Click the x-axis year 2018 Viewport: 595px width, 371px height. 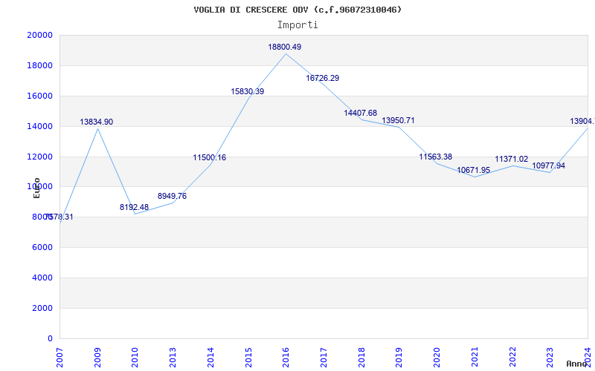click(x=361, y=358)
